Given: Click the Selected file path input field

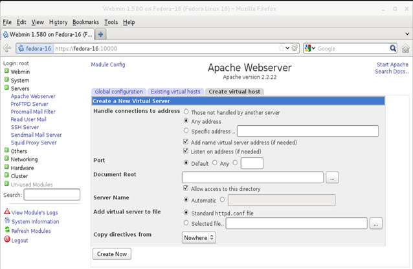Looking at the screenshot, I should coord(296,223).
